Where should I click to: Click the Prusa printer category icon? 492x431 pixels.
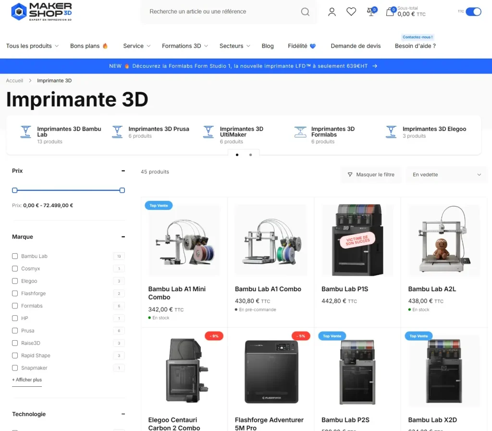(117, 132)
